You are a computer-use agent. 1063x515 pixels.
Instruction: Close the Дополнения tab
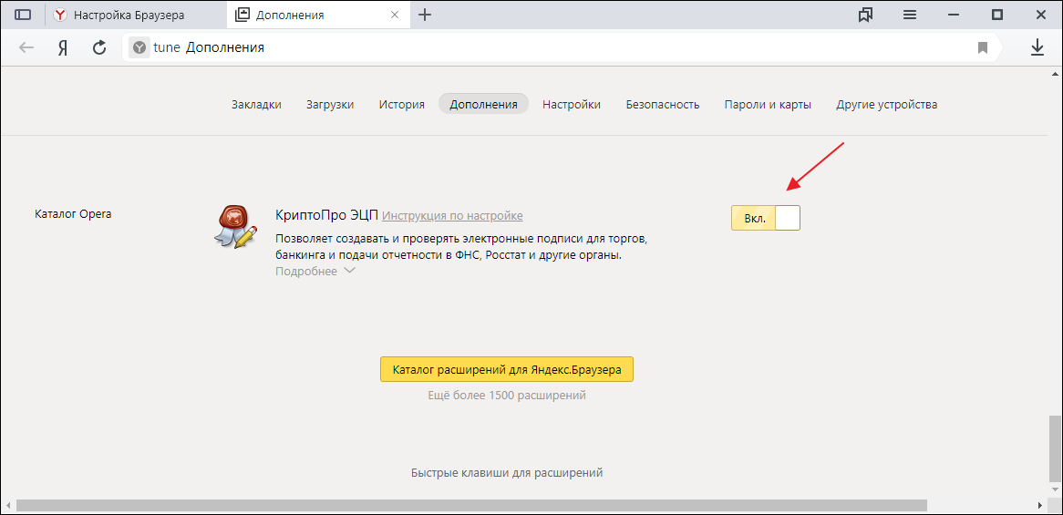coord(395,15)
